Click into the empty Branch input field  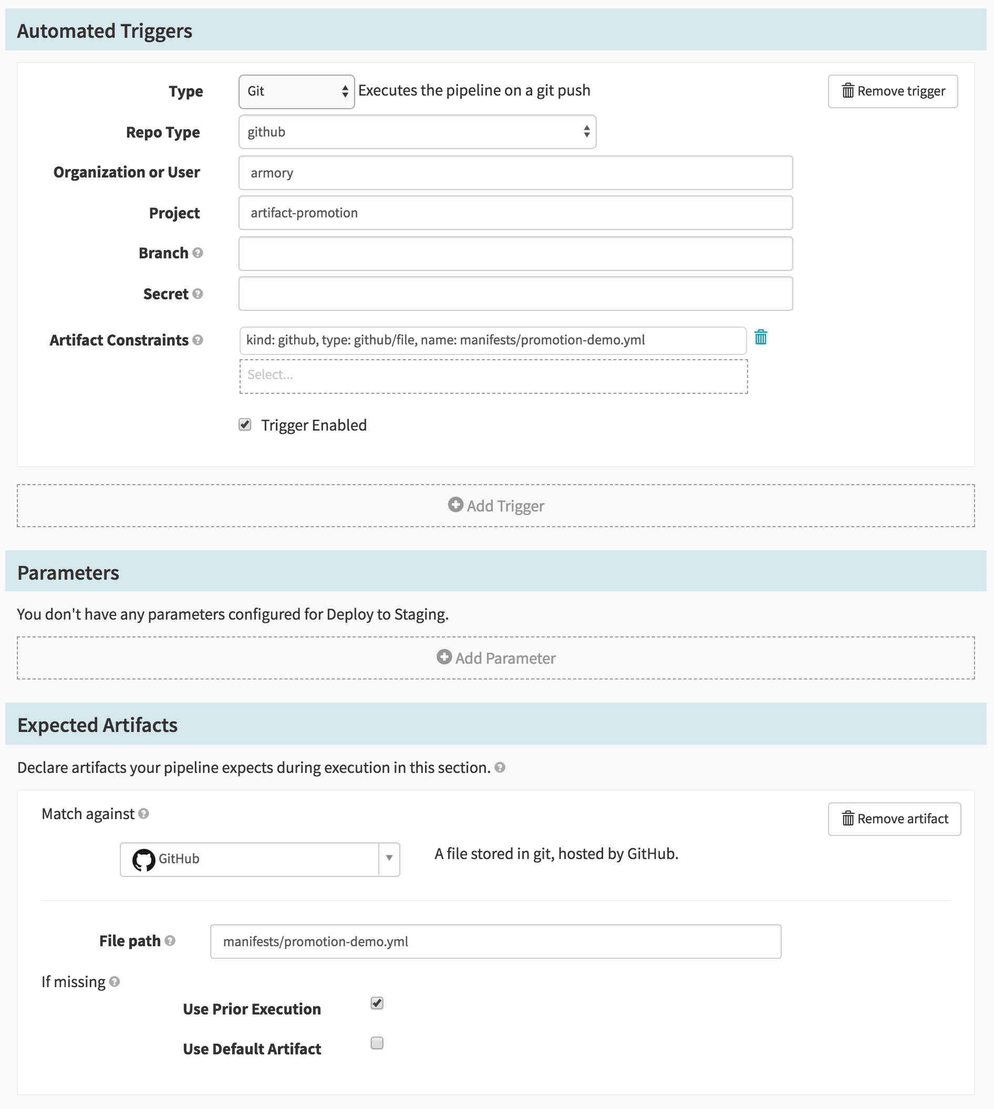pyautogui.click(x=515, y=253)
